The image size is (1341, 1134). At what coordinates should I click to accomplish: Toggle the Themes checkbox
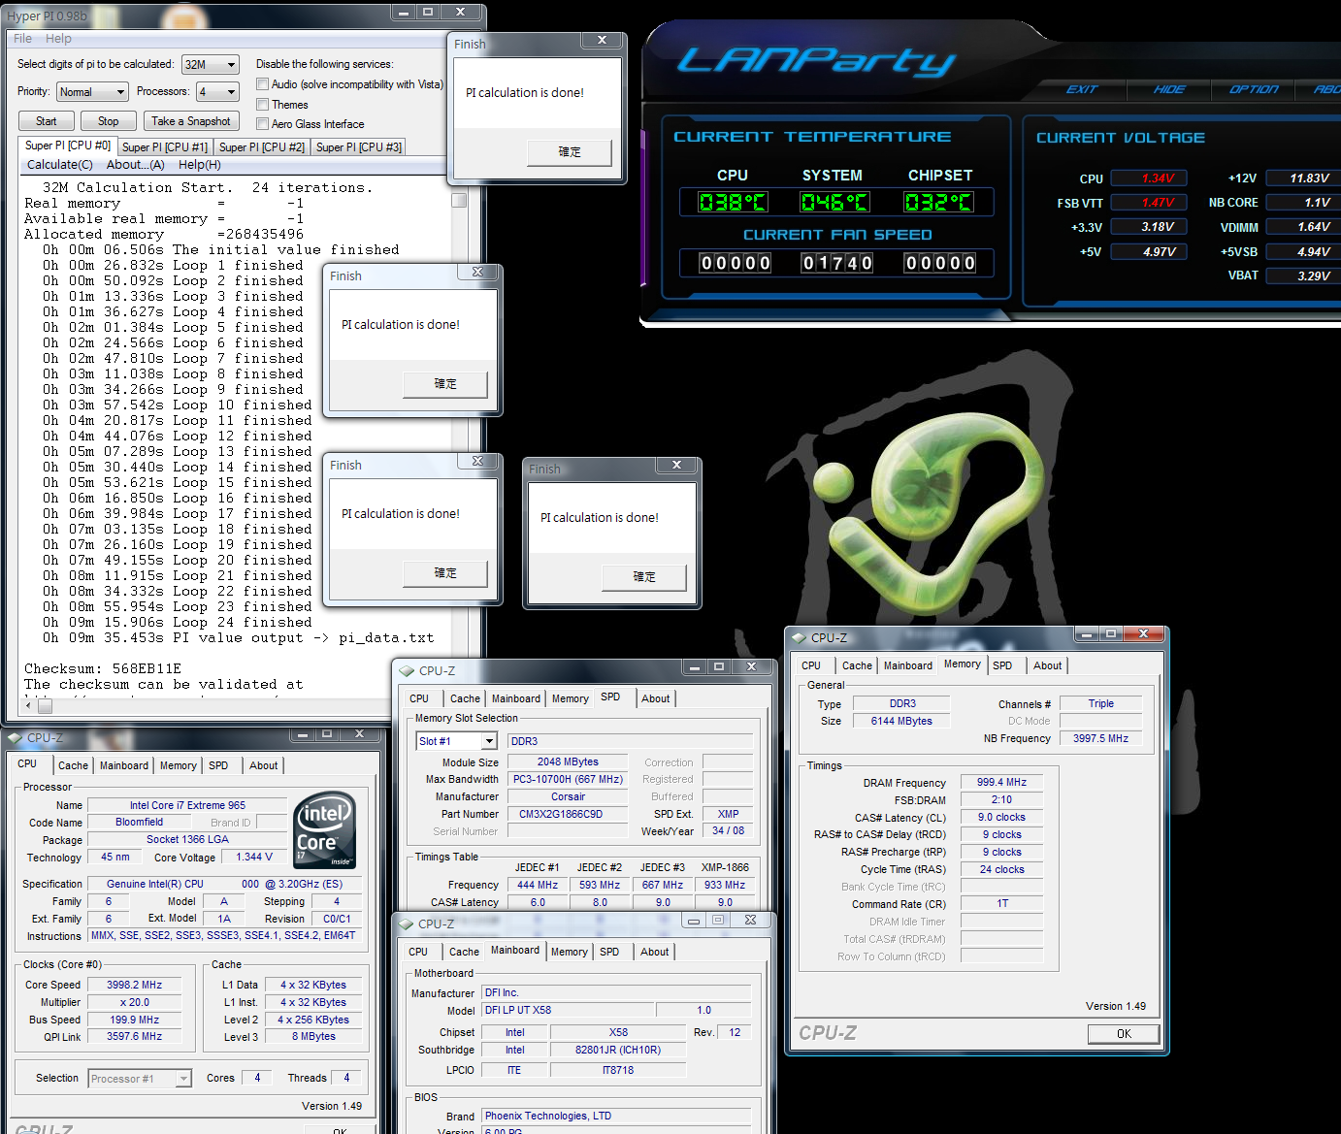262,105
